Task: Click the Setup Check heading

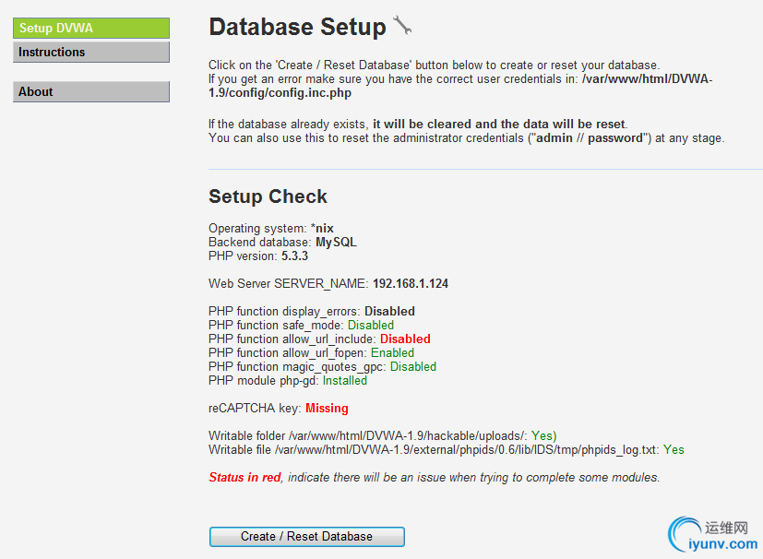Action: (x=268, y=196)
